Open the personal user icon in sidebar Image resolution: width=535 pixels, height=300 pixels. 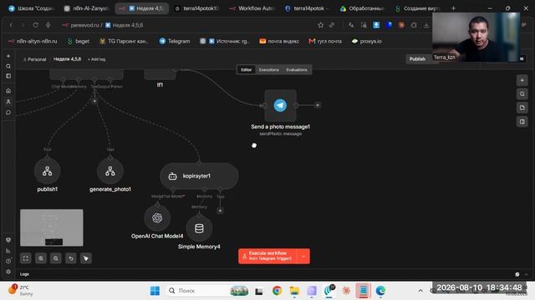(x=8, y=102)
